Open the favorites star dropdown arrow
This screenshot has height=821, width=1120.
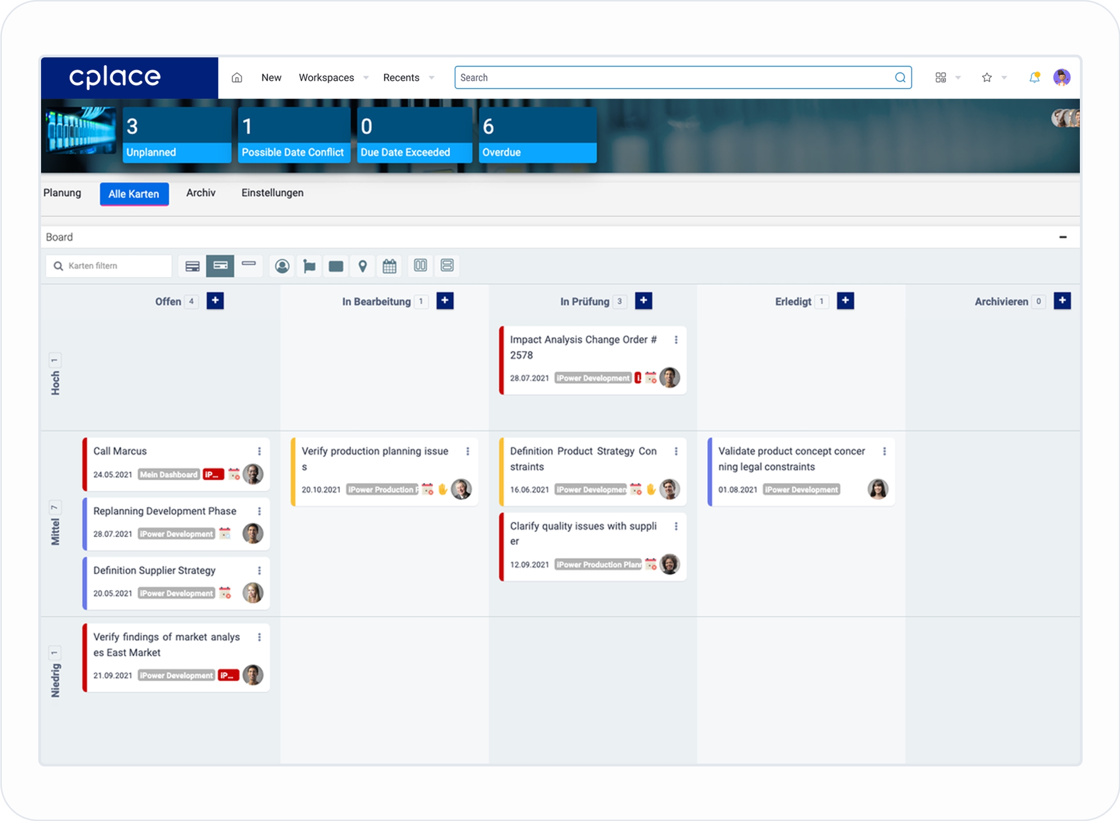(1004, 77)
